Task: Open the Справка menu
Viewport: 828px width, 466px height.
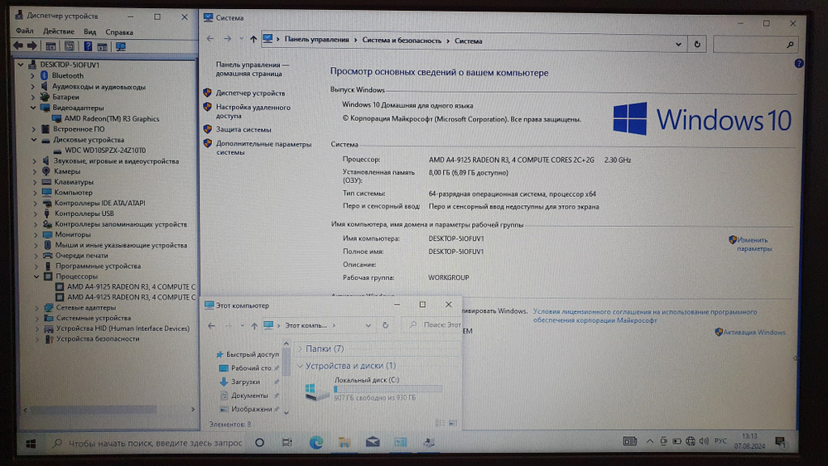Action: (x=118, y=32)
